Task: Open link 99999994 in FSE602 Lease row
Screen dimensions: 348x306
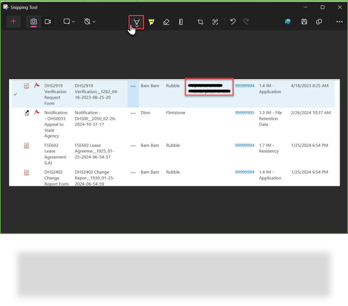Action: pyautogui.click(x=245, y=145)
